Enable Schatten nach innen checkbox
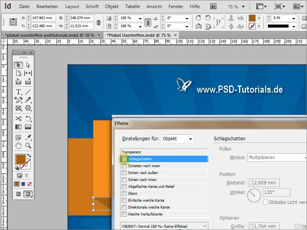The height and width of the screenshot is (230, 307). pos(124,166)
